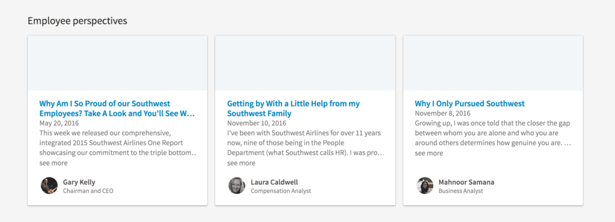Click the cover image of the first card
The image size is (615, 222).
[117, 63]
